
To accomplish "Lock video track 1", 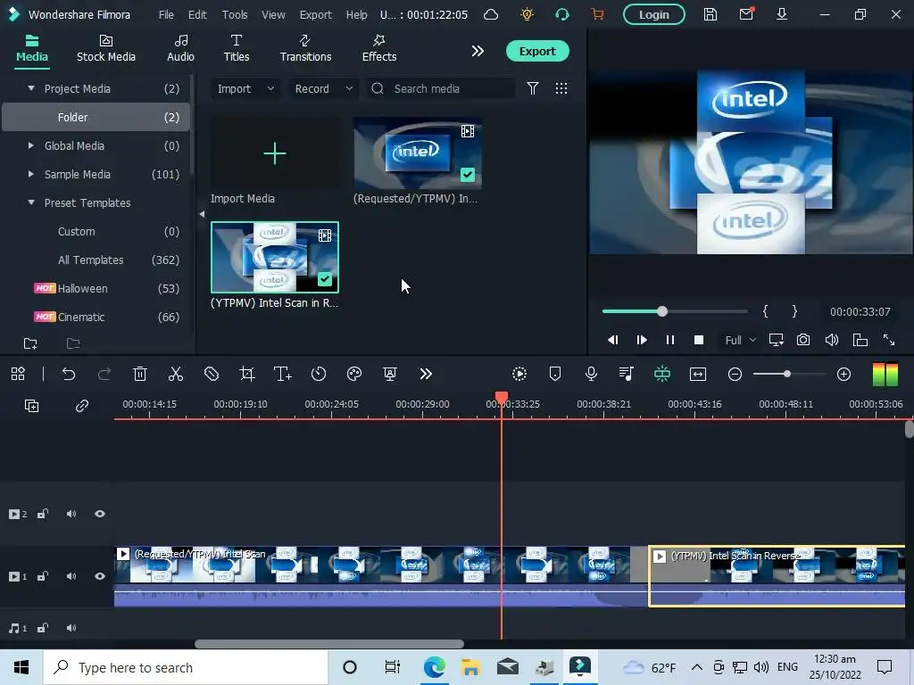I will [43, 576].
